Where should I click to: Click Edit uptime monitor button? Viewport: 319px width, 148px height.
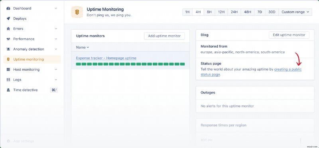tap(289, 35)
